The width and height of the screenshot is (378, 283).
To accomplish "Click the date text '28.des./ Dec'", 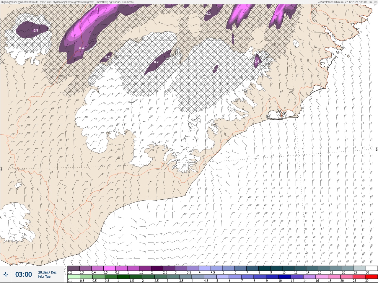I will [47, 272].
